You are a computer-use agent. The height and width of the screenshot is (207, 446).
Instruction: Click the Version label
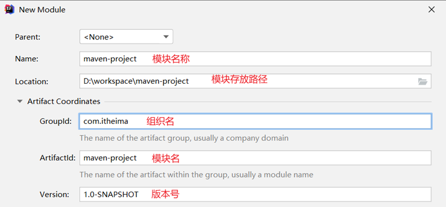click(x=55, y=195)
